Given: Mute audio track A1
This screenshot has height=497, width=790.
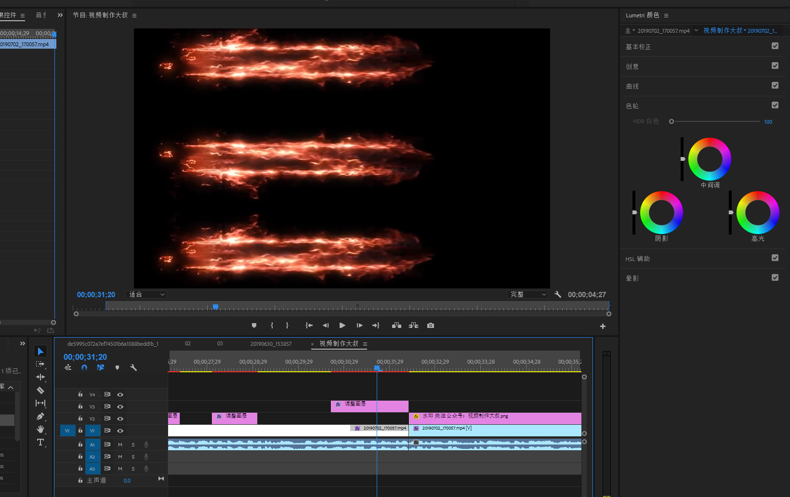Looking at the screenshot, I should coord(120,445).
